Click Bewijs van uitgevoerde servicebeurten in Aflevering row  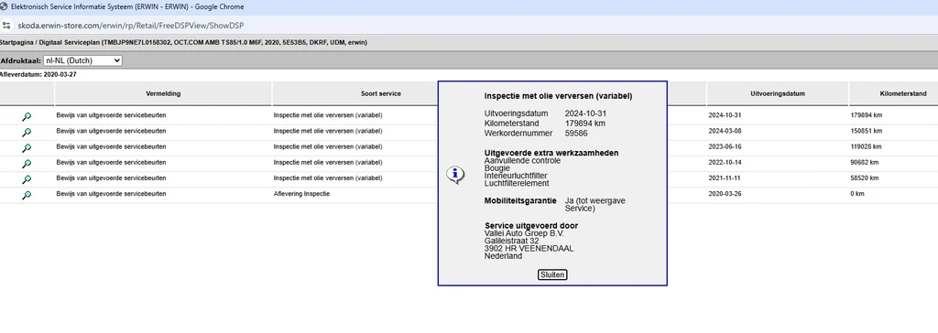click(111, 194)
